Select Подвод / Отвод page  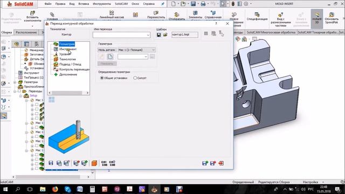(x=70, y=64)
